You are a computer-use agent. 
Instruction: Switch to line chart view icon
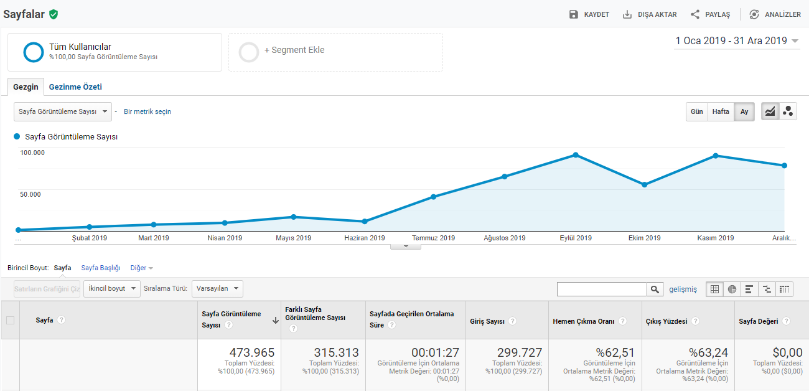tap(770, 111)
